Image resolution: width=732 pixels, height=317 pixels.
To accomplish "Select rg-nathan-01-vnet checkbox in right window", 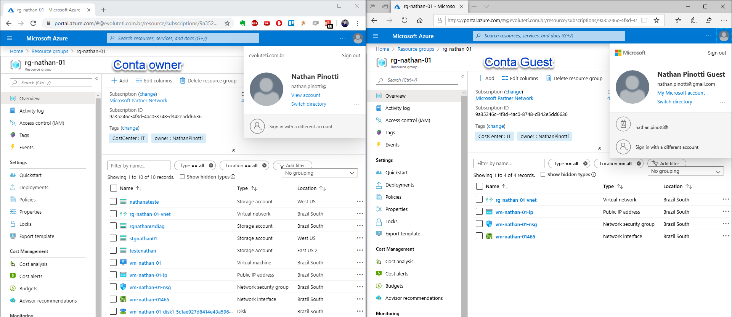I will [479, 199].
